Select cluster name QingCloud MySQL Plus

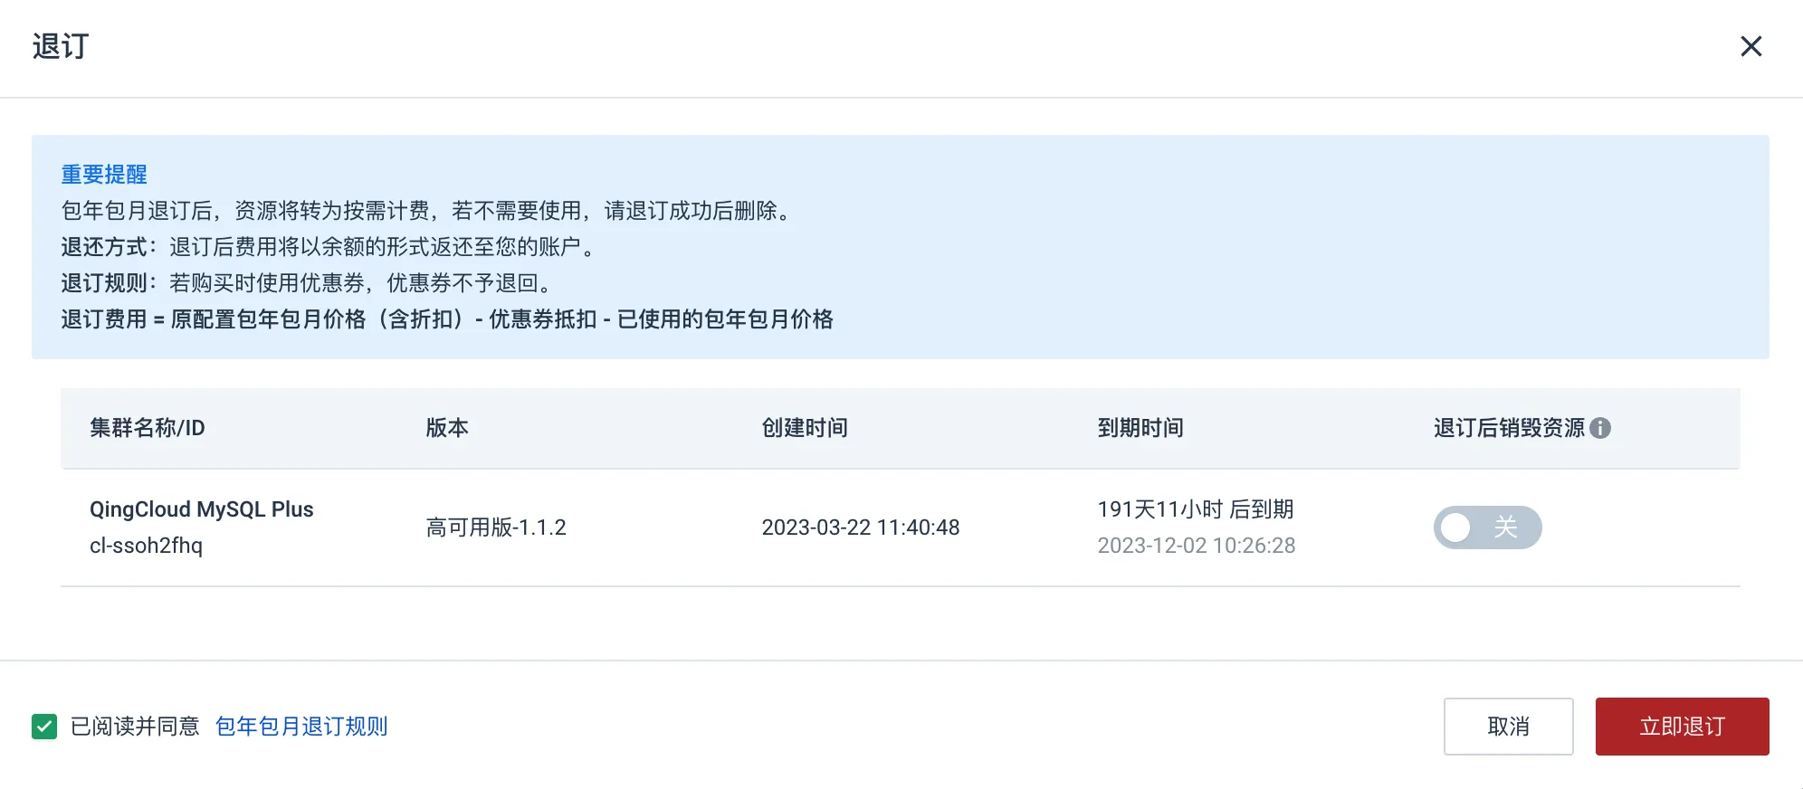pyautogui.click(x=202, y=509)
